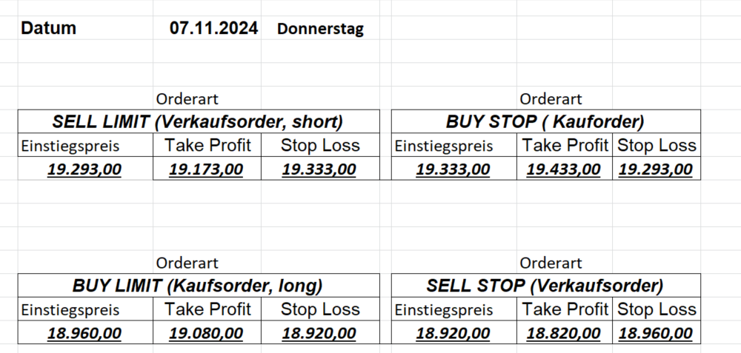This screenshot has height=353, width=741.
Task: Select the Datum label cell
Action: point(49,29)
